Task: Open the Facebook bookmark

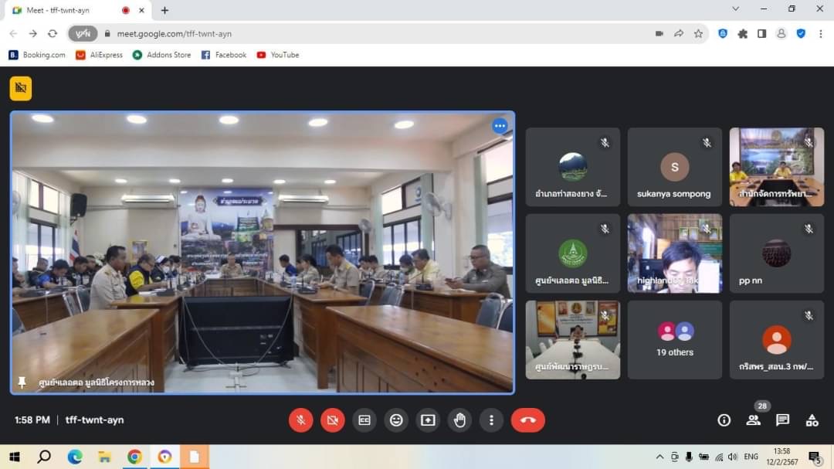Action: [224, 55]
